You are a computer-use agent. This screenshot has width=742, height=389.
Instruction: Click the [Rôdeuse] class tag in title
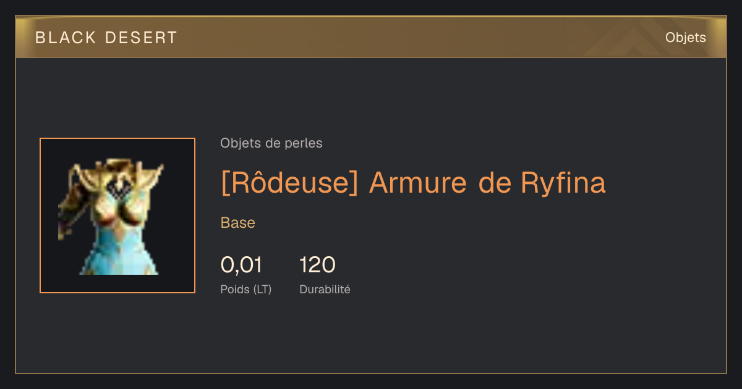289,183
